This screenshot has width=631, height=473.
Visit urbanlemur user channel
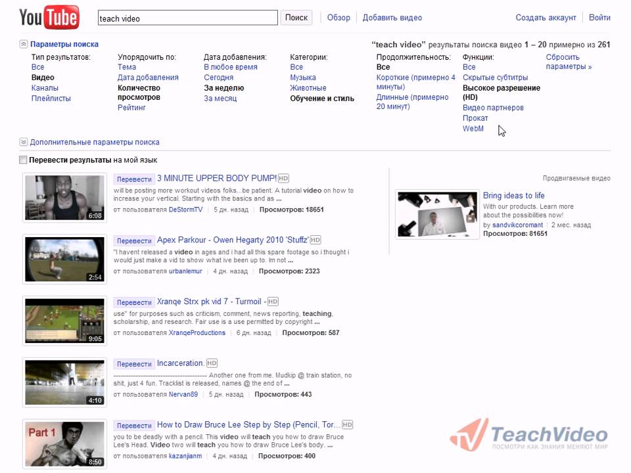pyautogui.click(x=185, y=271)
